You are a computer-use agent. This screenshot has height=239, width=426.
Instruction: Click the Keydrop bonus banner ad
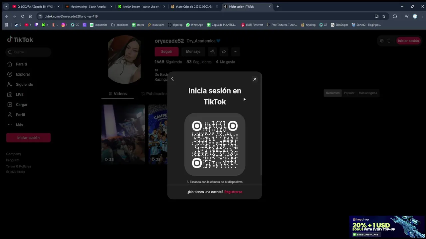coord(387,227)
